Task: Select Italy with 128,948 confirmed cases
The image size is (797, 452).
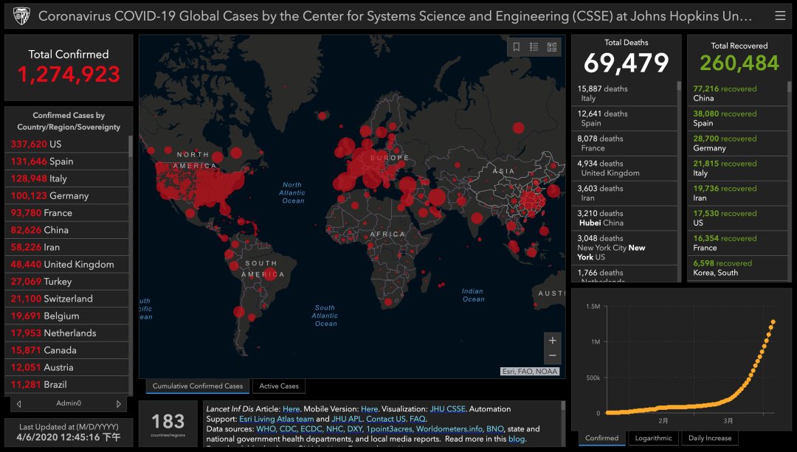Action: coord(66,178)
